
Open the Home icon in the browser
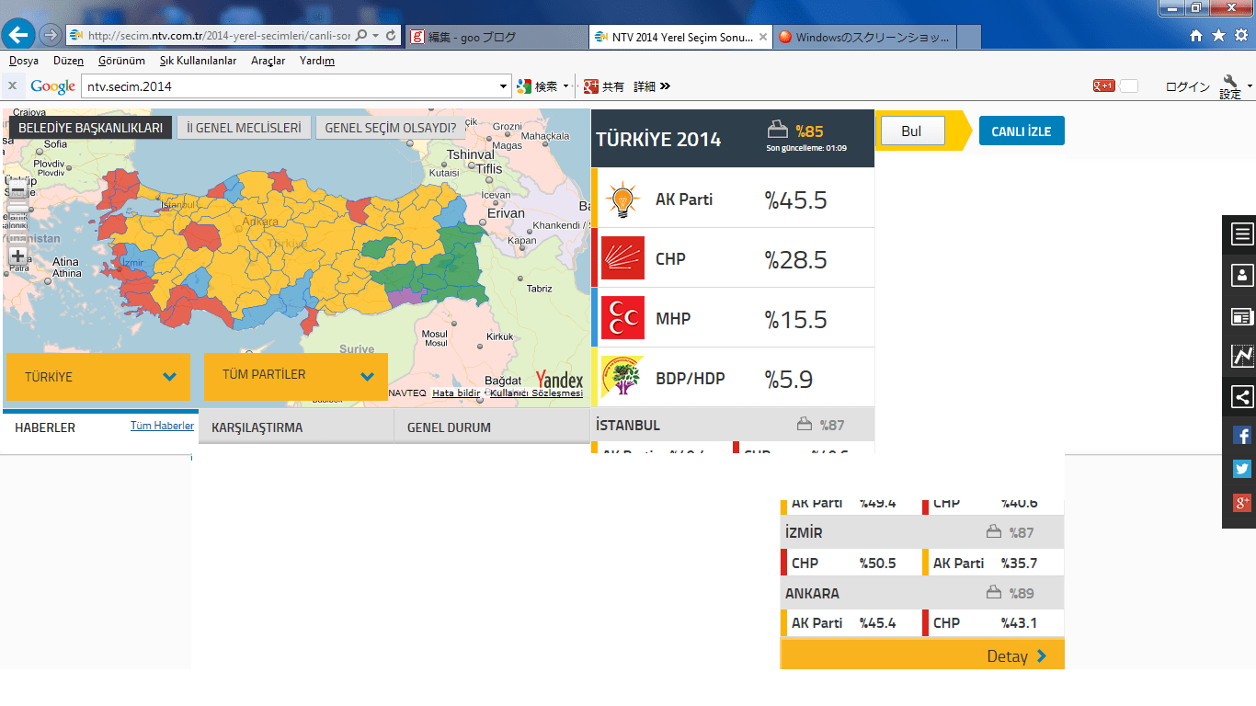1196,36
